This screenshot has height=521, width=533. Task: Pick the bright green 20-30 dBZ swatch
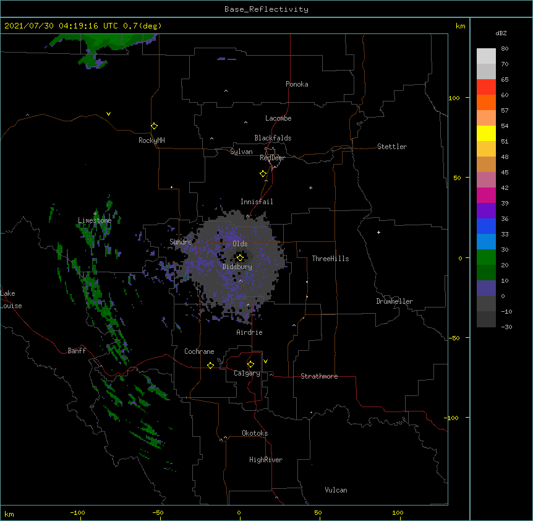coord(486,257)
